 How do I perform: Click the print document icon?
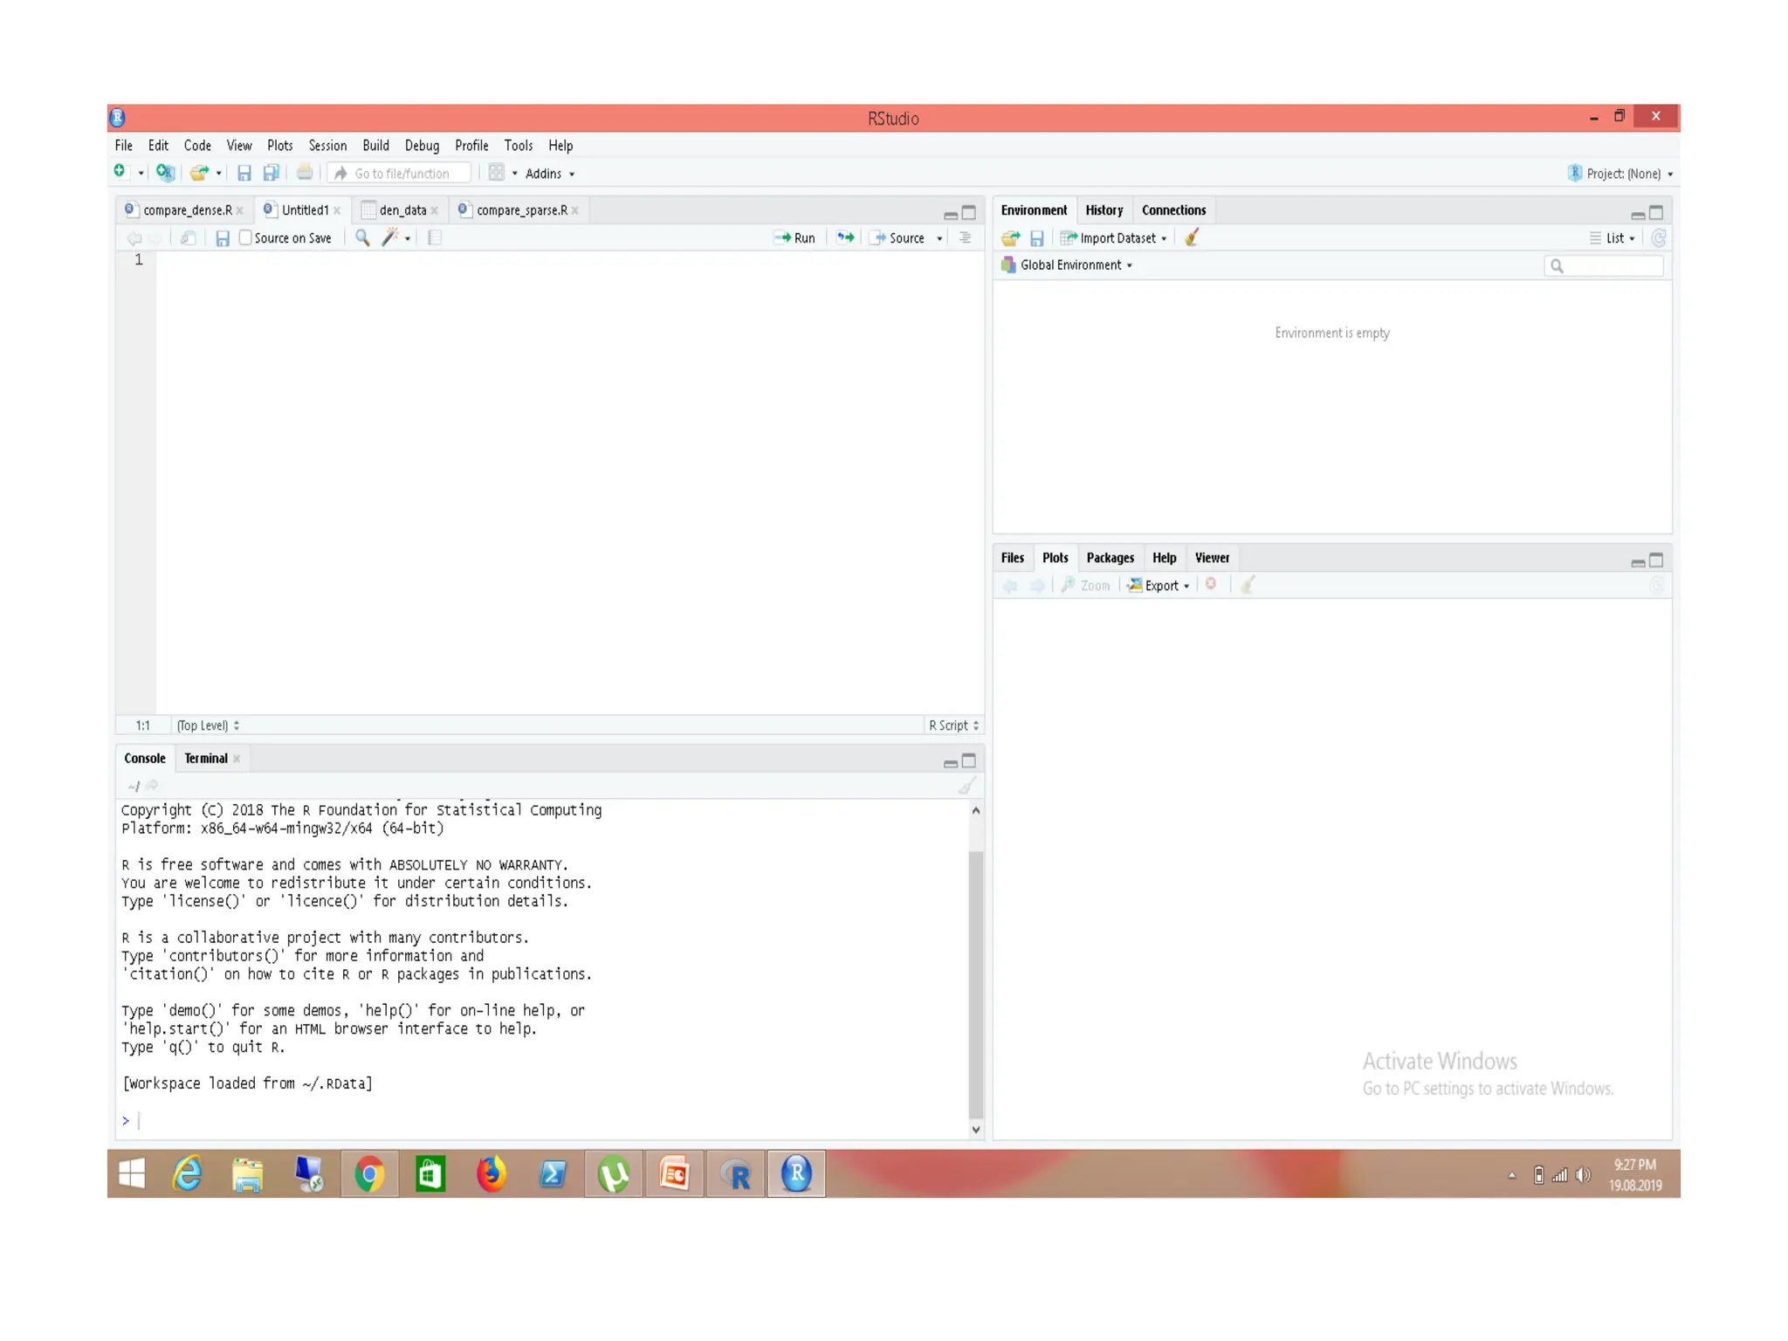(x=304, y=173)
